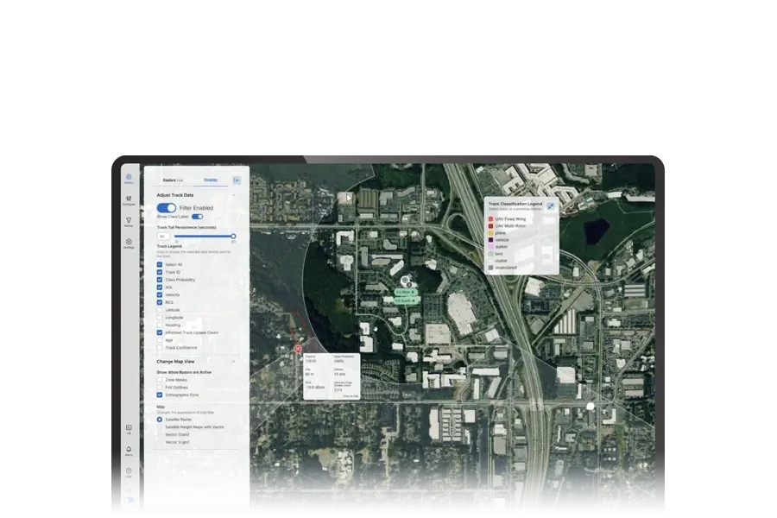The height and width of the screenshot is (518, 777).
Task: Open the CLI terminal sidebar icon
Action: pyautogui.click(x=129, y=429)
